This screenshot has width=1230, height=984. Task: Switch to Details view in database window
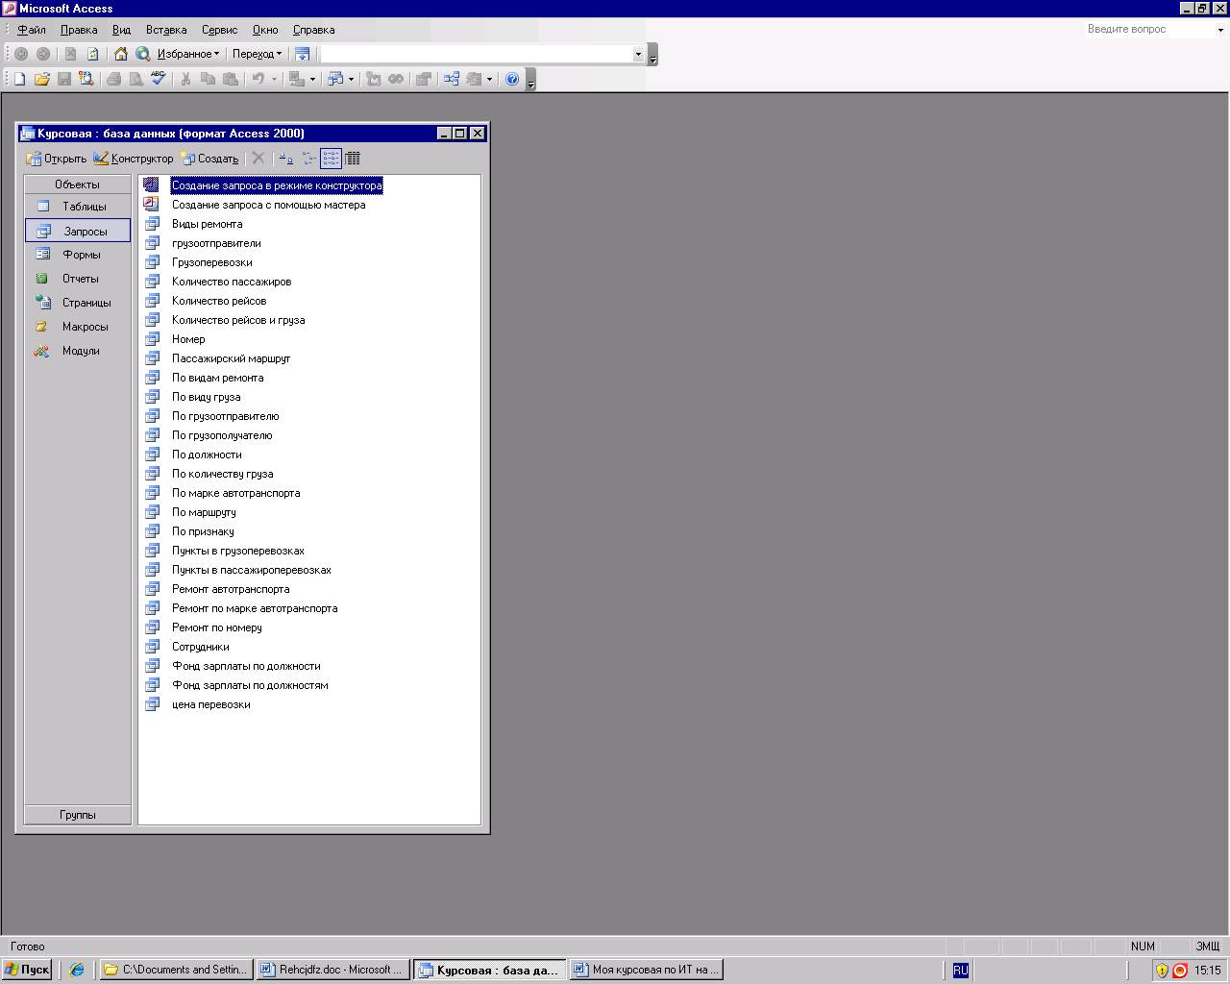353,159
